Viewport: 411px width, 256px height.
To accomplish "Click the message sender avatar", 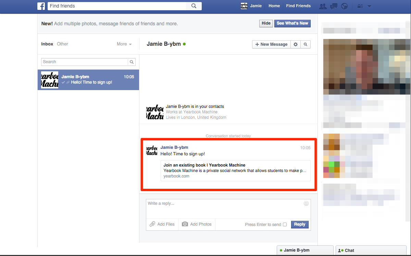I will [152, 151].
